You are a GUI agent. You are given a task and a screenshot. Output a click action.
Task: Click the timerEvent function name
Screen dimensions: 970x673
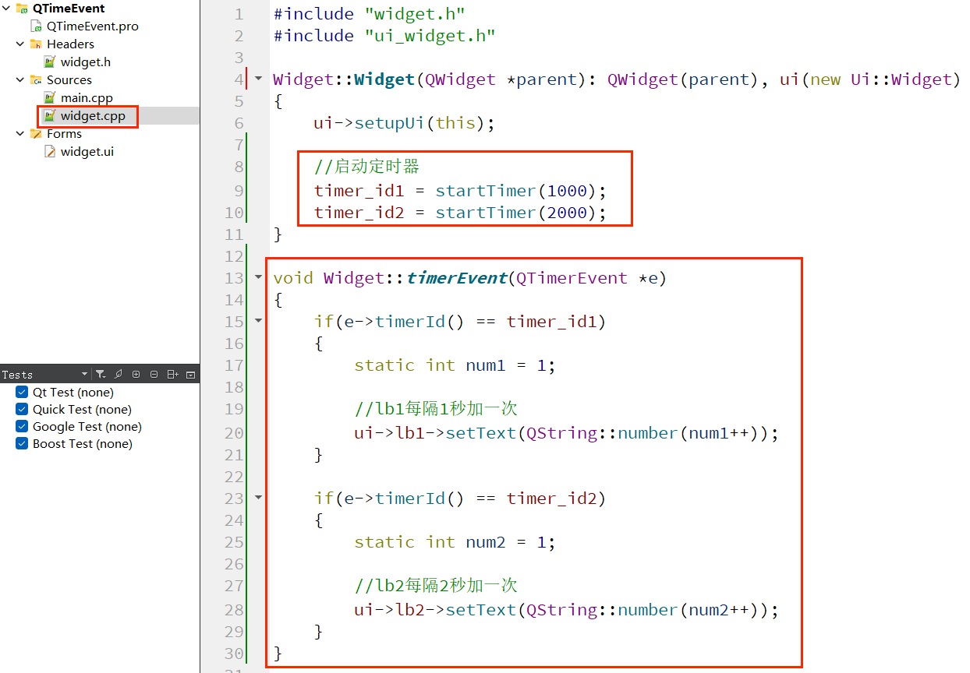[x=457, y=278]
